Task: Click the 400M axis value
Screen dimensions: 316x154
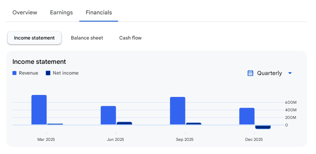Action: [291, 110]
